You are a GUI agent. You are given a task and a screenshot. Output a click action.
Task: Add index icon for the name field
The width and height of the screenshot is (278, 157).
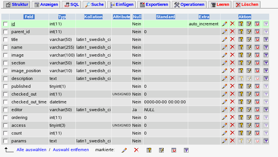[x=249, y=47]
